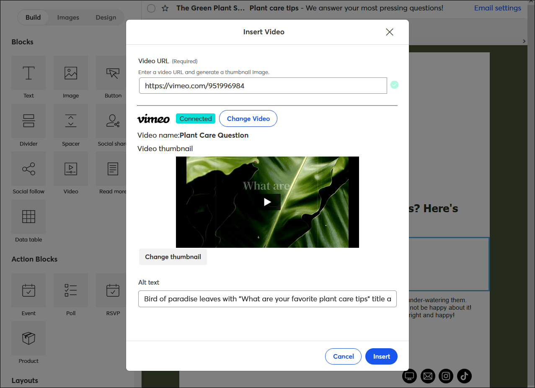The image size is (535, 388).
Task: Click the Change Video button
Action: click(x=248, y=118)
